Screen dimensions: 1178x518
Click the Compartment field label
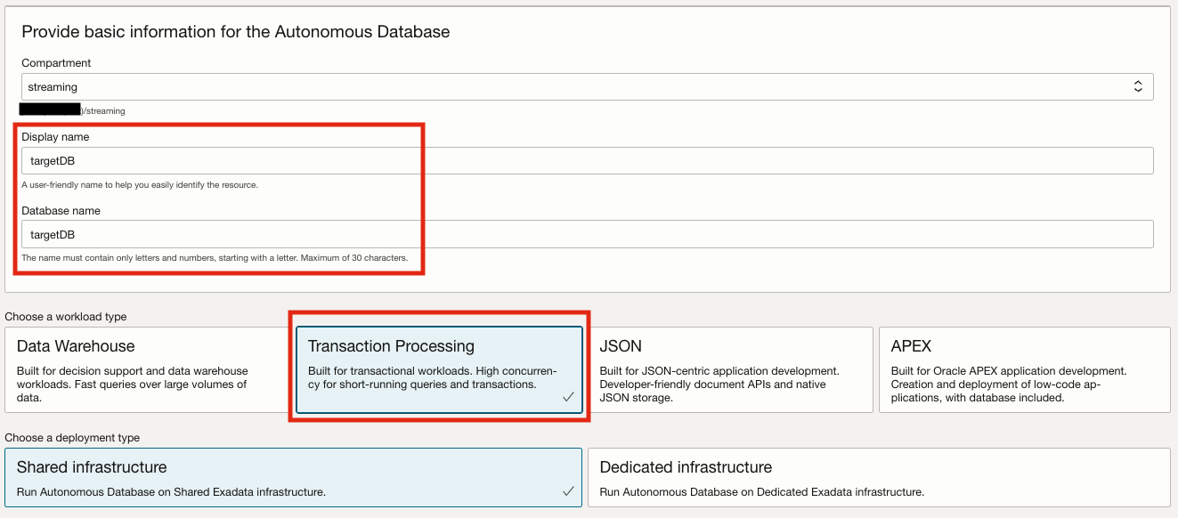point(56,63)
